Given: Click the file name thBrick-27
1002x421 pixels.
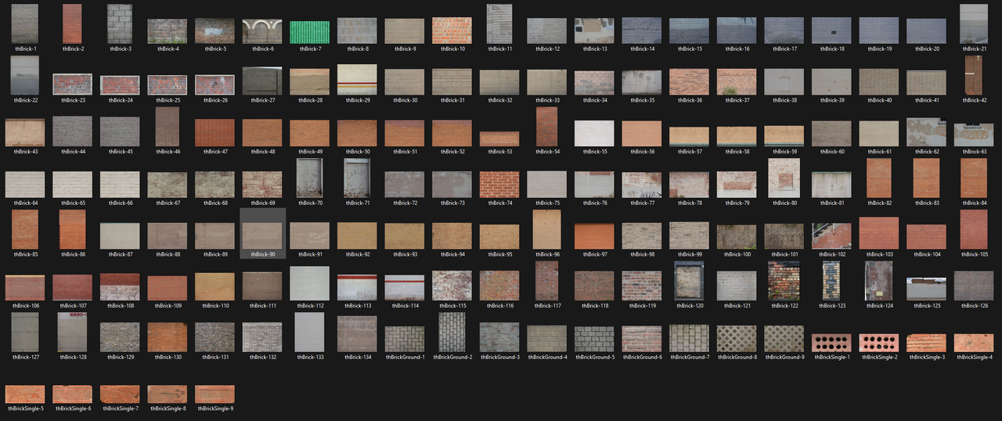Looking at the screenshot, I should 262,100.
